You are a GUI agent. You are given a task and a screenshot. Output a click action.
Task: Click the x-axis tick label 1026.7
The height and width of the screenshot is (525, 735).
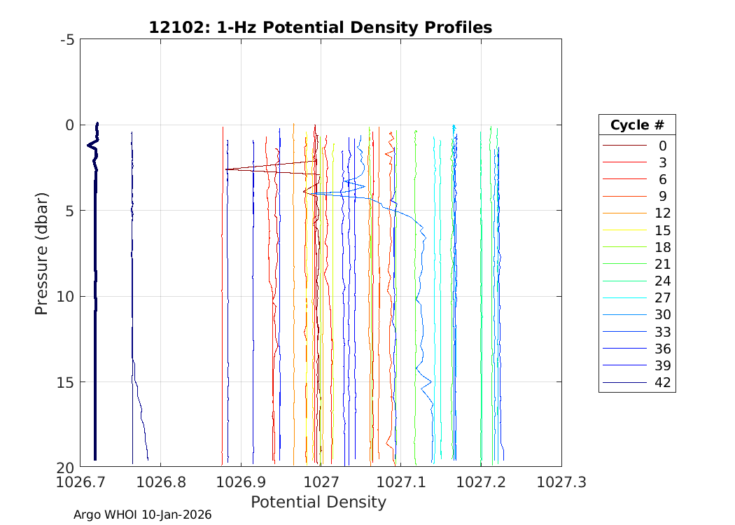pyautogui.click(x=80, y=482)
